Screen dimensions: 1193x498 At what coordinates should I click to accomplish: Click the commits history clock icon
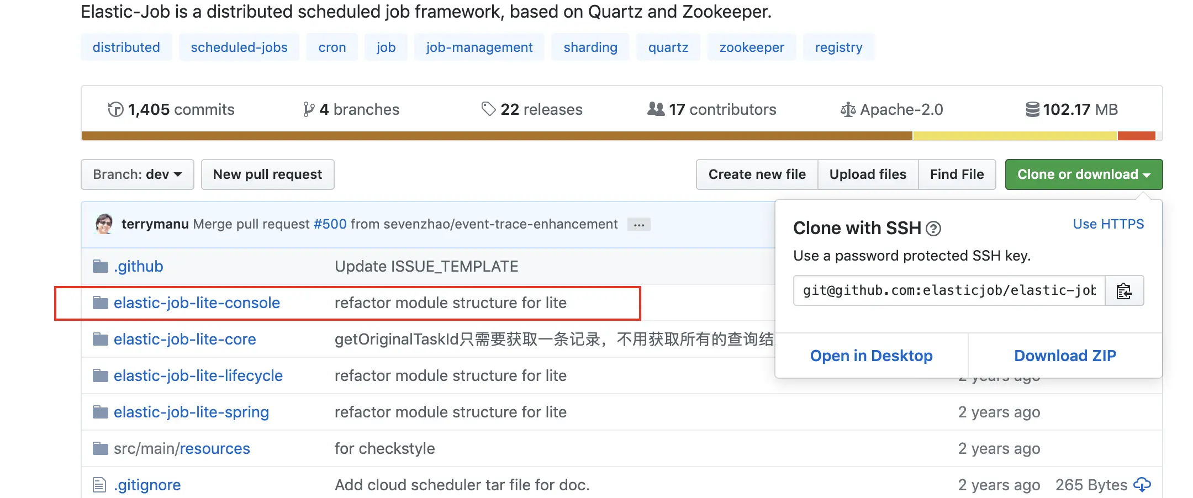pos(115,109)
